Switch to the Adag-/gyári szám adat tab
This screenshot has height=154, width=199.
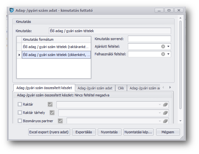click(x=95, y=88)
